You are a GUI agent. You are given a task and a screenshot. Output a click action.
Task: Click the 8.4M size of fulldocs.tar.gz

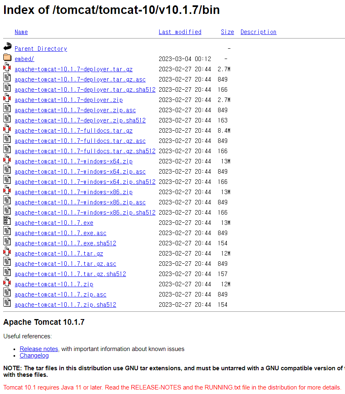tap(224, 131)
